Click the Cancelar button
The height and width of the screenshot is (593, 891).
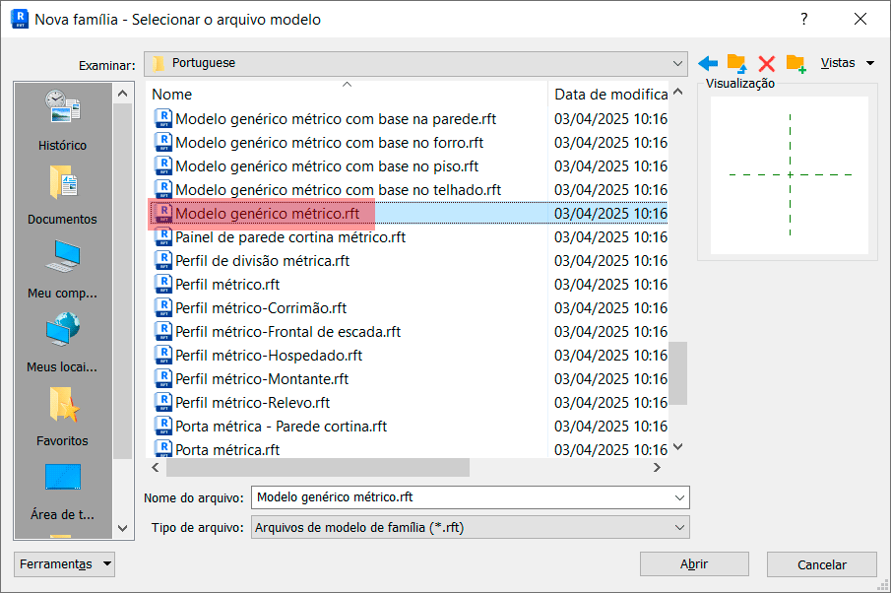[x=821, y=564]
